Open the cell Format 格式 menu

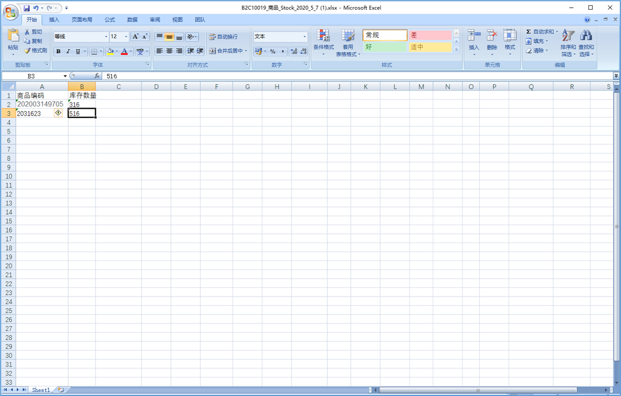coord(510,42)
